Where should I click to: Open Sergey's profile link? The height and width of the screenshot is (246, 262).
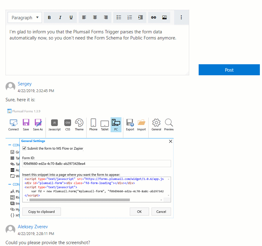point(25,84)
